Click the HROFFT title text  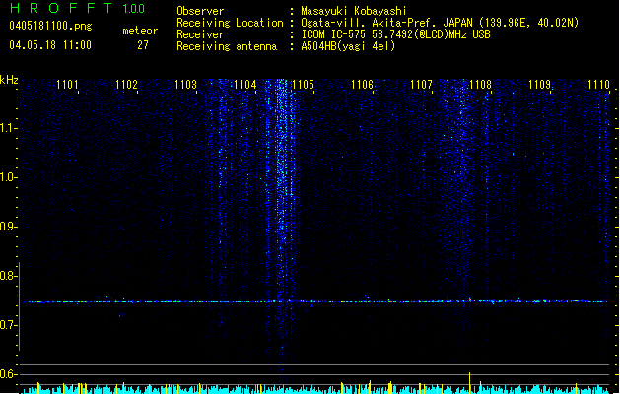[61, 8]
